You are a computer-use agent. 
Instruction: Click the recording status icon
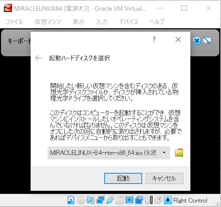click(x=139, y=200)
